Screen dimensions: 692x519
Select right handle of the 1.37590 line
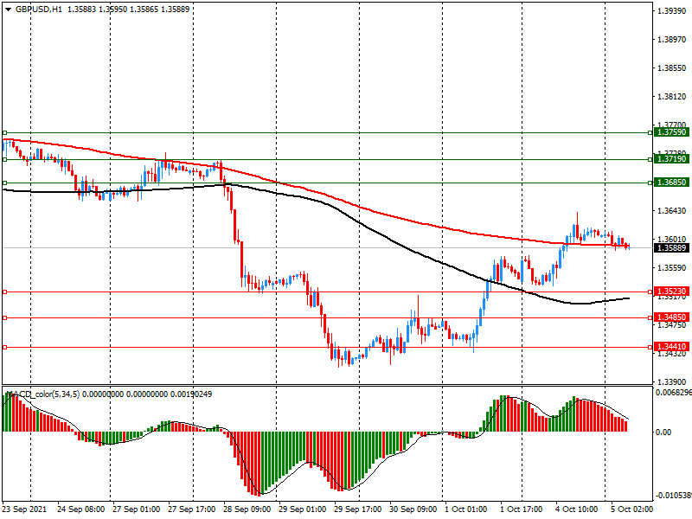[x=650, y=132]
